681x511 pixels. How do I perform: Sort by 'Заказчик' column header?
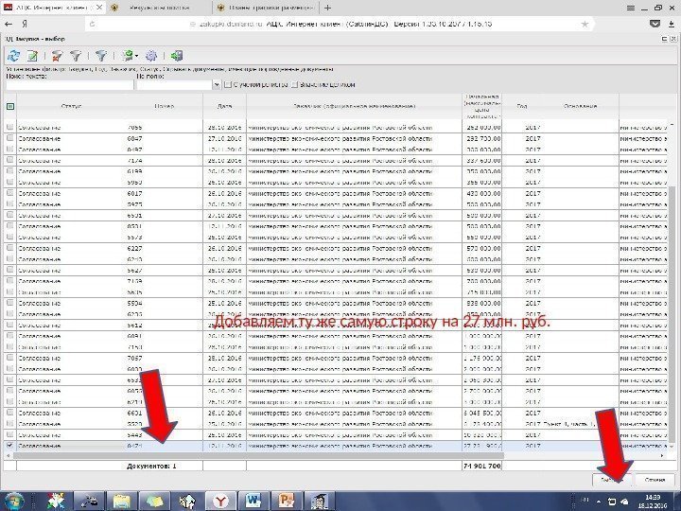pyautogui.click(x=354, y=106)
